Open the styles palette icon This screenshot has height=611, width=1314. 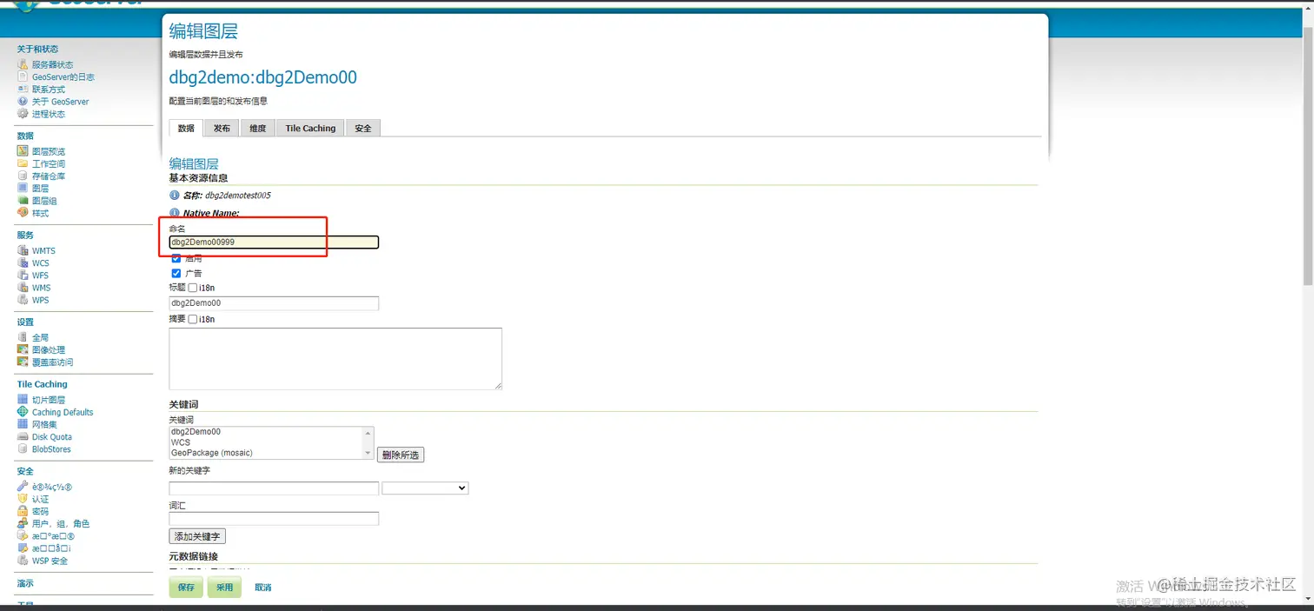pos(23,213)
